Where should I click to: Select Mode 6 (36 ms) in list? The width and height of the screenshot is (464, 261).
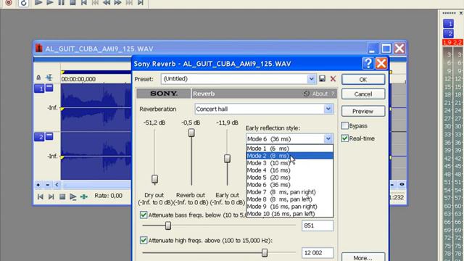pos(289,185)
